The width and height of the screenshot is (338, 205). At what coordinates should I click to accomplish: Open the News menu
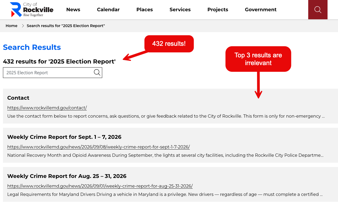(x=73, y=10)
